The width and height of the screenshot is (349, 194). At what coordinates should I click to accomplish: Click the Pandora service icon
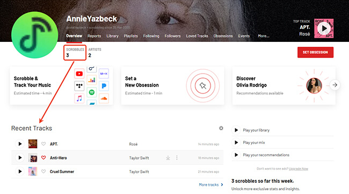[104, 86]
